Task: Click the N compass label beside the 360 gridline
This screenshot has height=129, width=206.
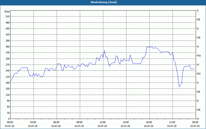Action: pyautogui.click(x=198, y=47)
